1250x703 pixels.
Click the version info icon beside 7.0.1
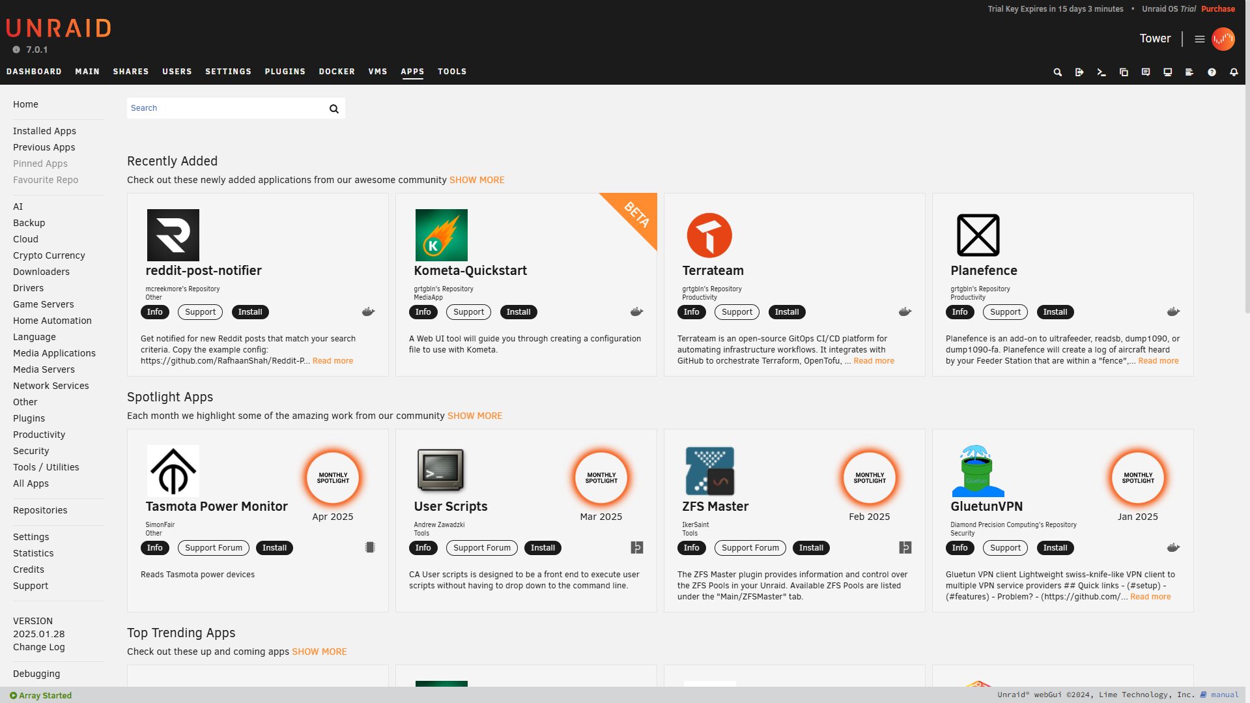[x=16, y=50]
